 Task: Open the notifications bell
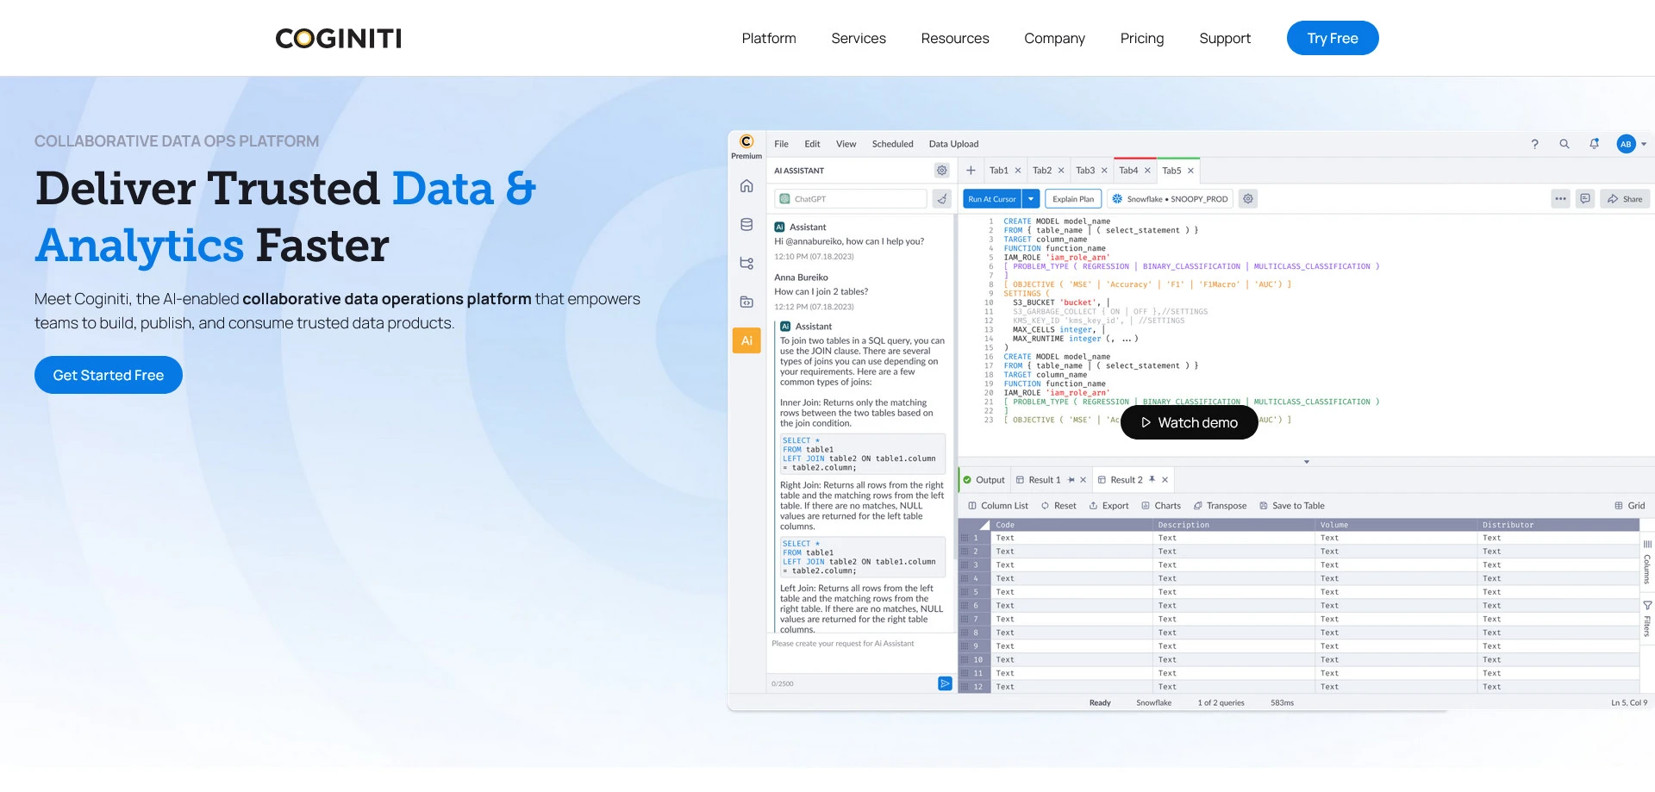[1595, 144]
